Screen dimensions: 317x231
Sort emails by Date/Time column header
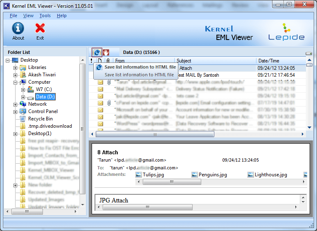281,61
